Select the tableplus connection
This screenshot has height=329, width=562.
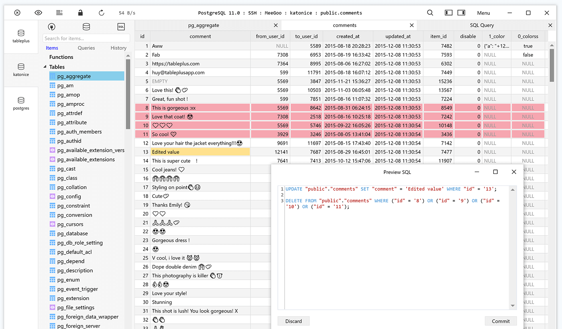[x=21, y=36]
